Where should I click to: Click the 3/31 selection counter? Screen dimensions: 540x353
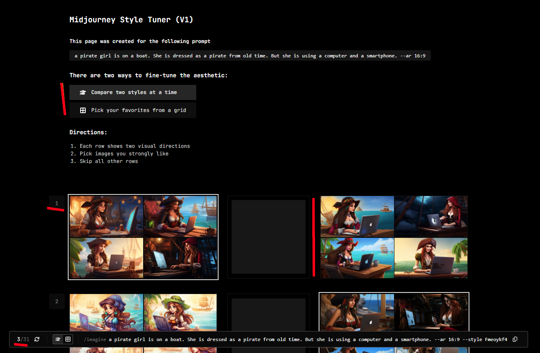pyautogui.click(x=23, y=339)
